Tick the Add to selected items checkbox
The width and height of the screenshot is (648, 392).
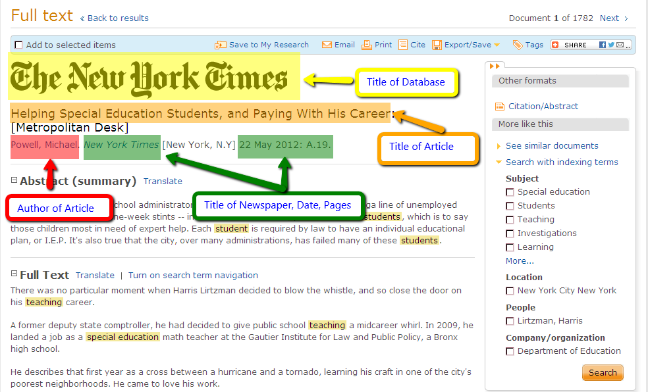click(18, 44)
